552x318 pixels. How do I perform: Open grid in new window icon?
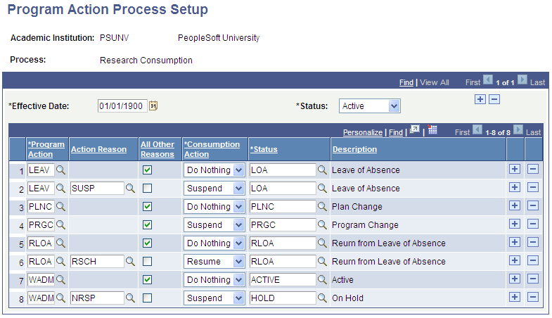click(414, 130)
